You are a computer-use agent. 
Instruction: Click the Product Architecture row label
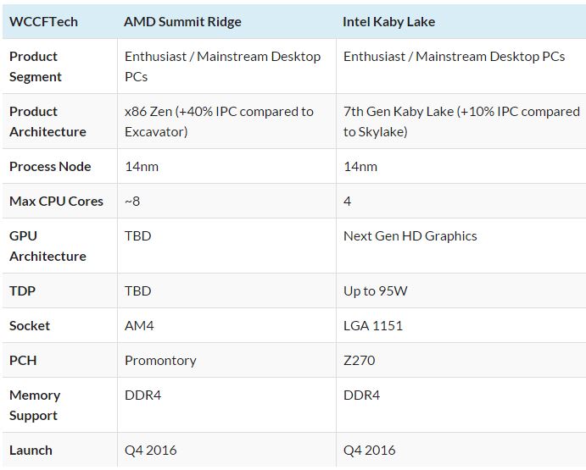coord(47,121)
